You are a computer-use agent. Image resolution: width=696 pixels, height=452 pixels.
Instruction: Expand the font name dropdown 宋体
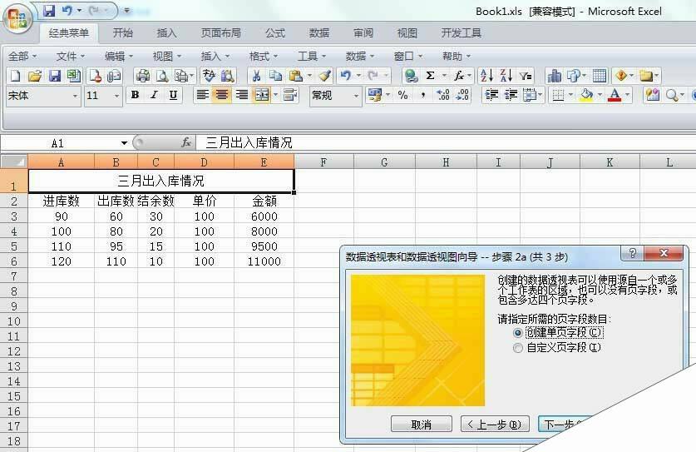[75, 97]
